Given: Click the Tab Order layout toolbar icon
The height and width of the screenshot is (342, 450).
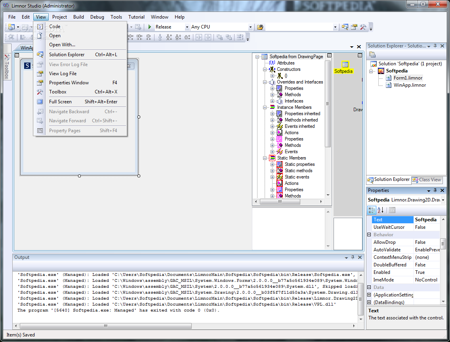Looking at the screenshot, I should tap(240, 37).
